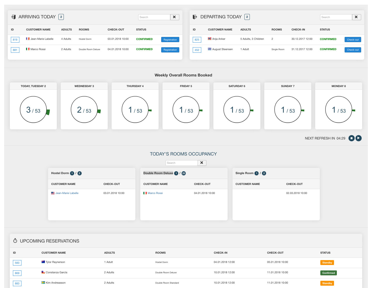This screenshot has height=288, width=372.
Task: Click the Standby status for Tylor Raynerson
Action: pyautogui.click(x=327, y=263)
